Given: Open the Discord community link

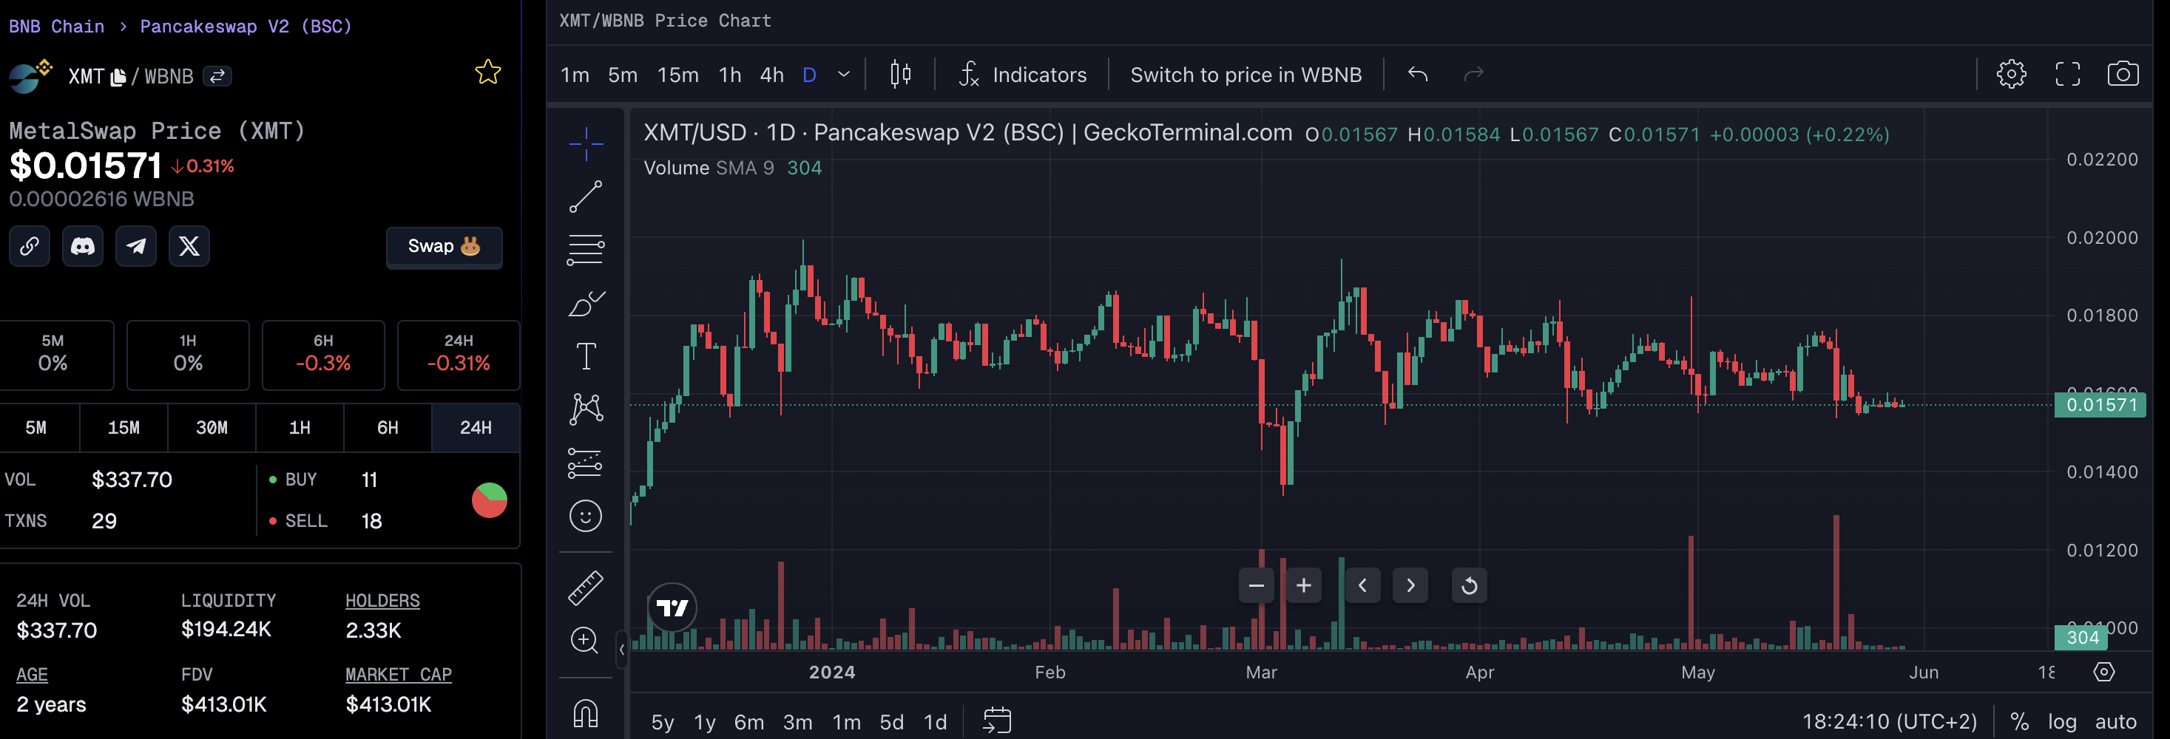Looking at the screenshot, I should [x=83, y=246].
